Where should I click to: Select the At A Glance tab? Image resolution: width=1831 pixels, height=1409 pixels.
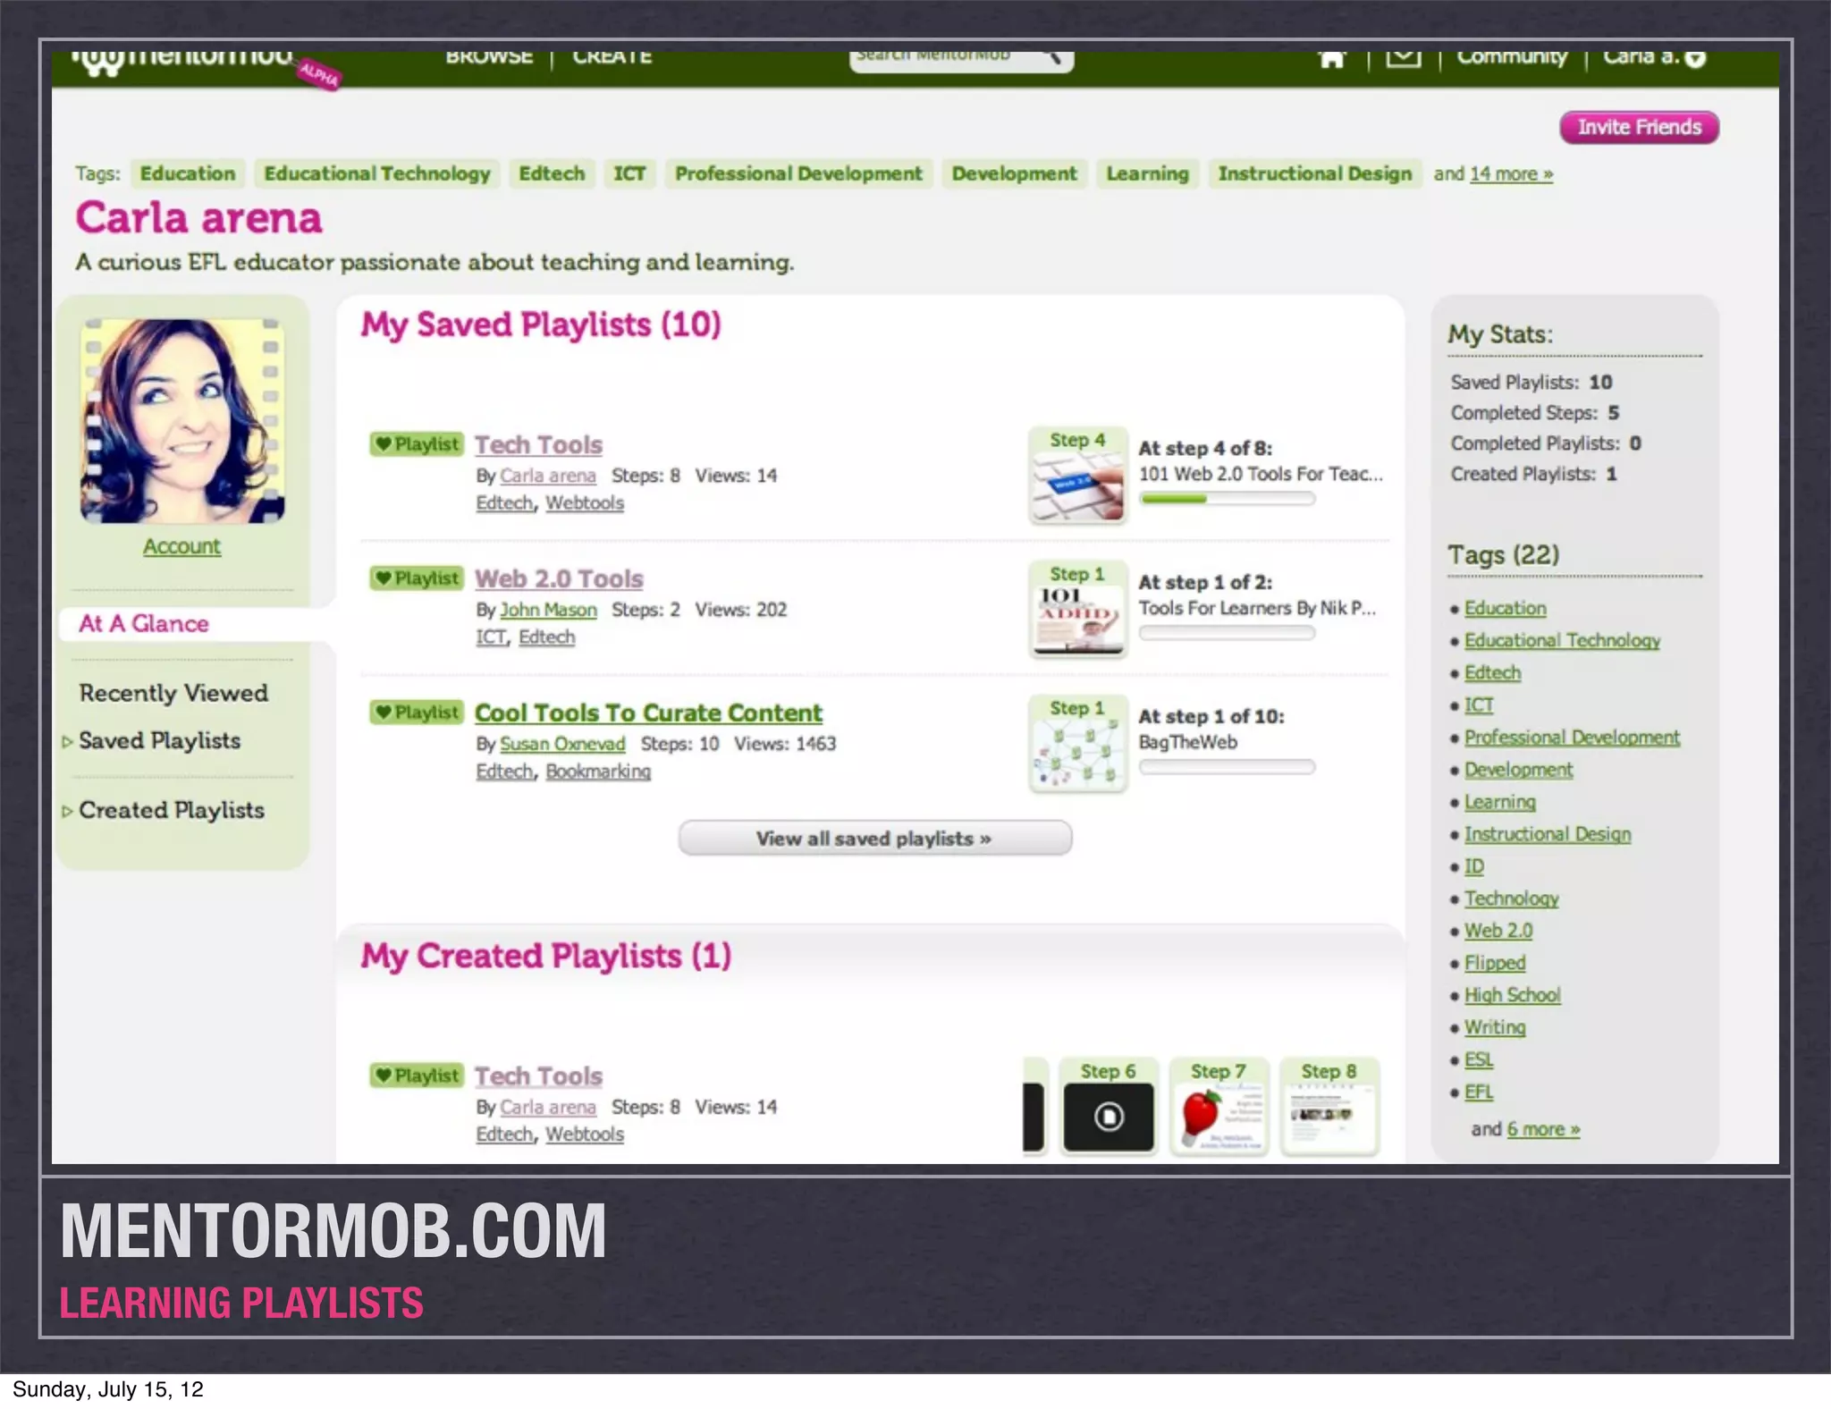143,623
